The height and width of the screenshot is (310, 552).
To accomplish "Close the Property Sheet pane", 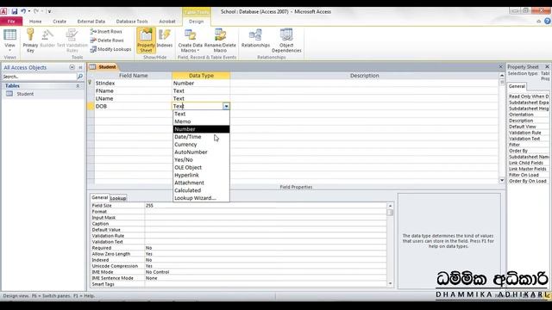I will [547, 67].
